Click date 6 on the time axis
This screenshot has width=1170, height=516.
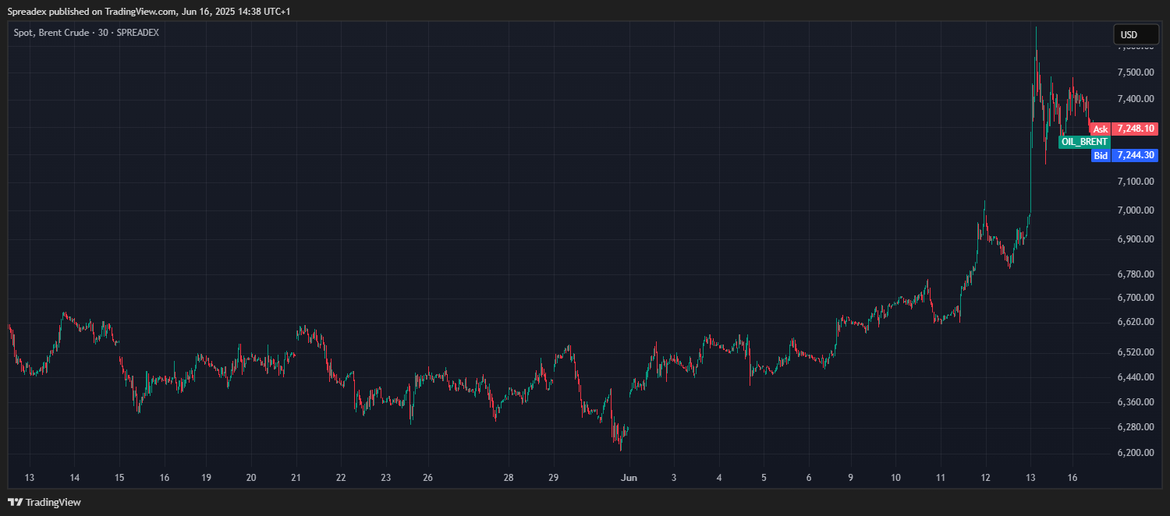[x=809, y=478]
